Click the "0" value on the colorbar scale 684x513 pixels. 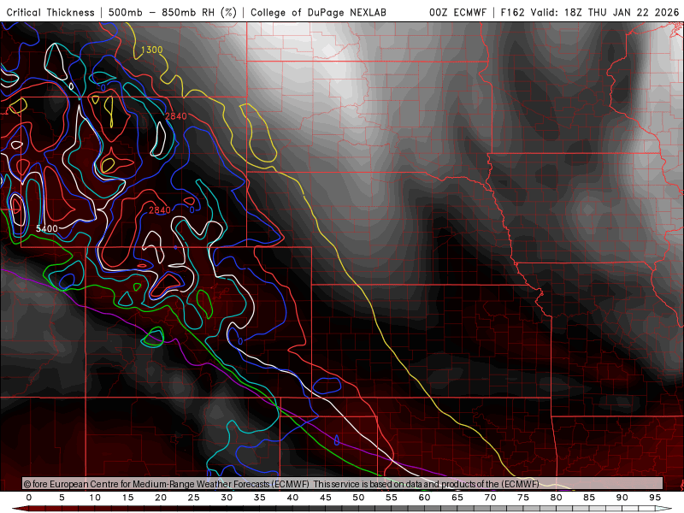(29, 498)
